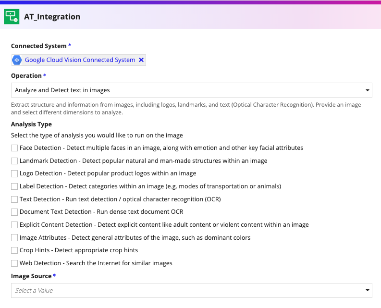
Task: Enable the Face Detection checkbox
Action: click(x=14, y=148)
